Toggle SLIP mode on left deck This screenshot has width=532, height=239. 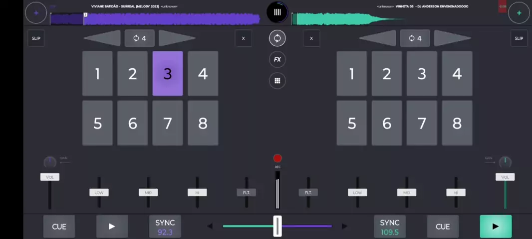pyautogui.click(x=36, y=38)
